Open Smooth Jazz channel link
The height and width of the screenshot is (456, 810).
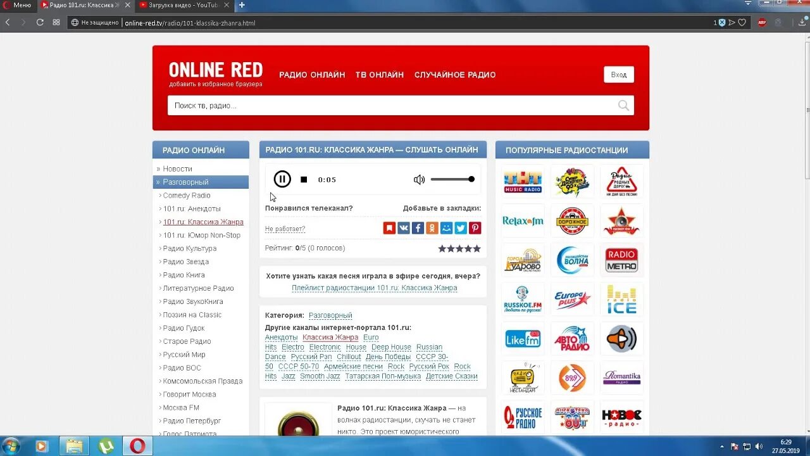(x=320, y=376)
